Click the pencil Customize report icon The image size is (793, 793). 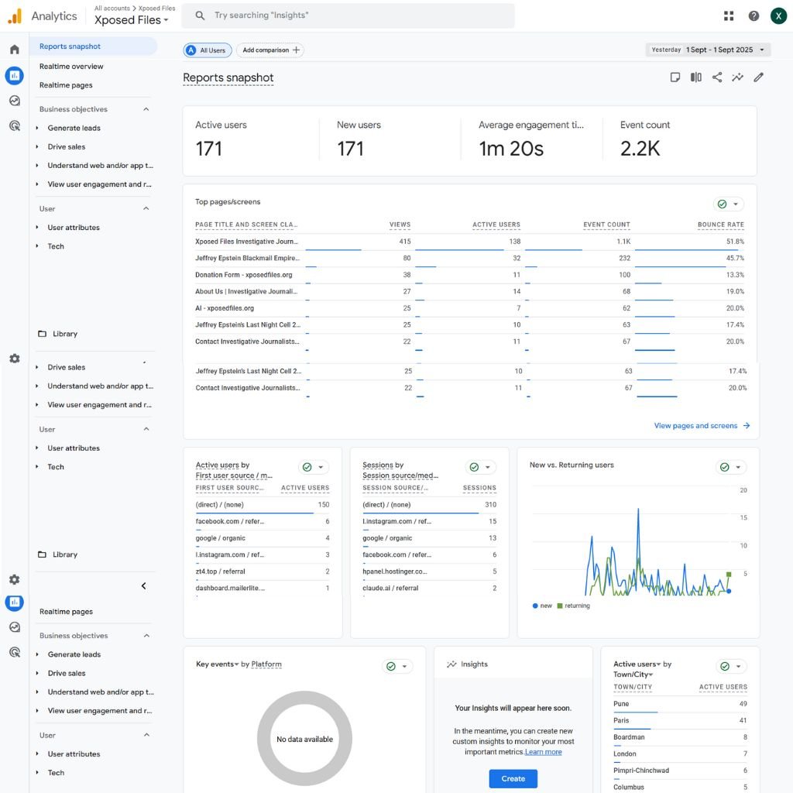[759, 77]
